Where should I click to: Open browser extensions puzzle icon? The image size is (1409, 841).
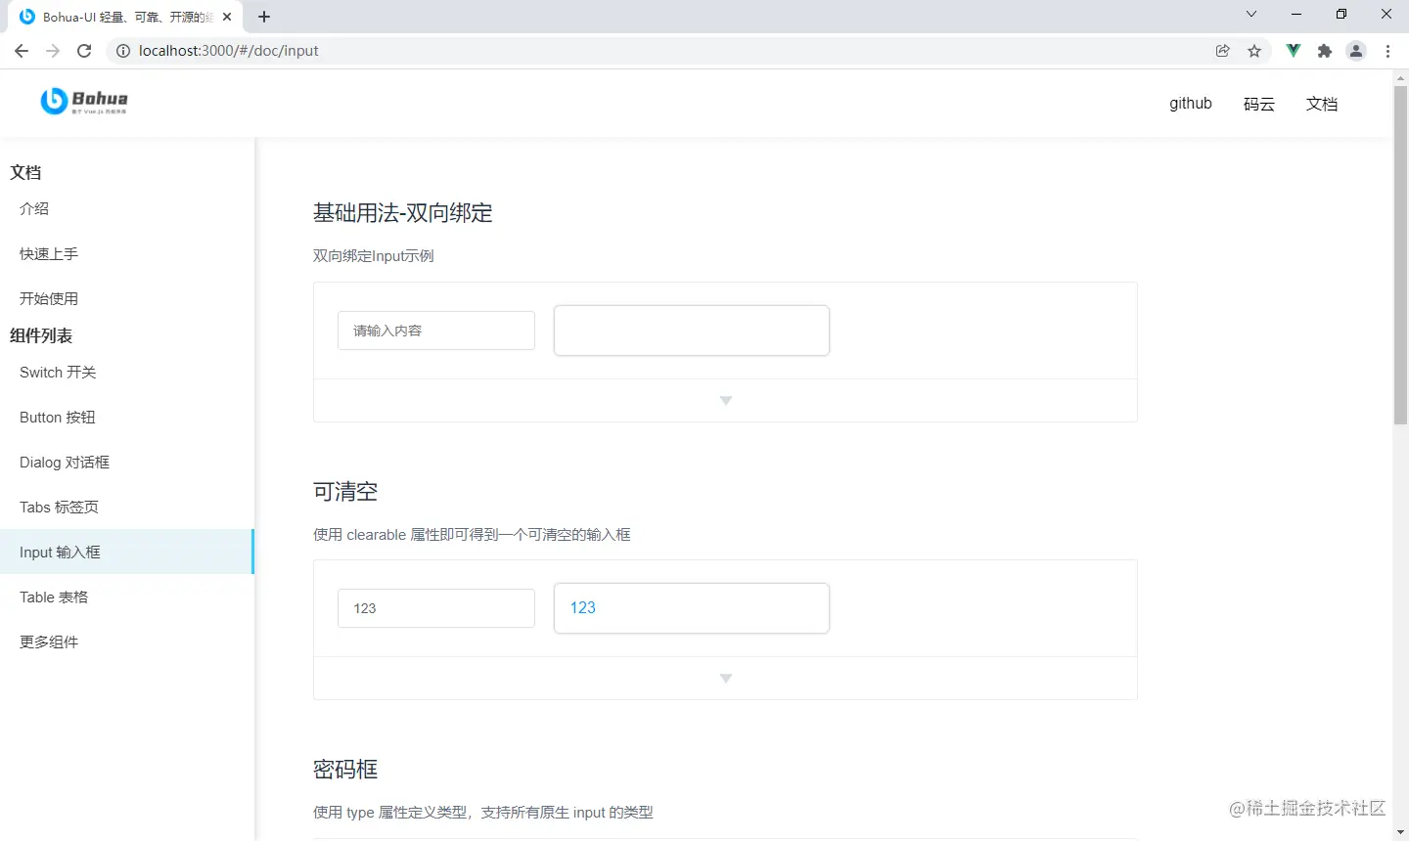tap(1325, 51)
